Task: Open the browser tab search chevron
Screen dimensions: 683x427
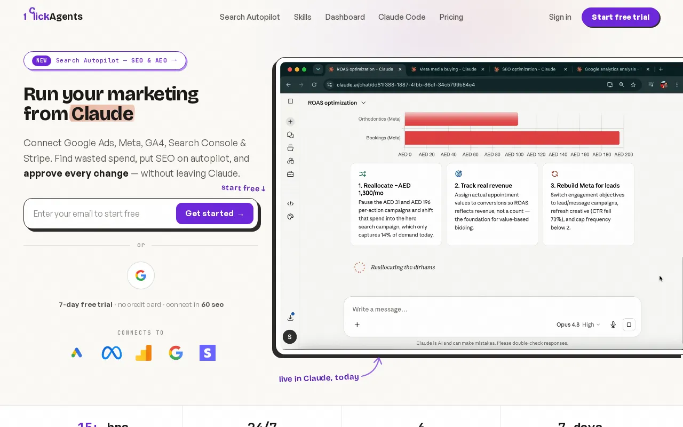Action: 318,69
